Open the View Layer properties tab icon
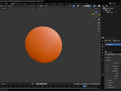The image size is (121, 91). [103, 50]
